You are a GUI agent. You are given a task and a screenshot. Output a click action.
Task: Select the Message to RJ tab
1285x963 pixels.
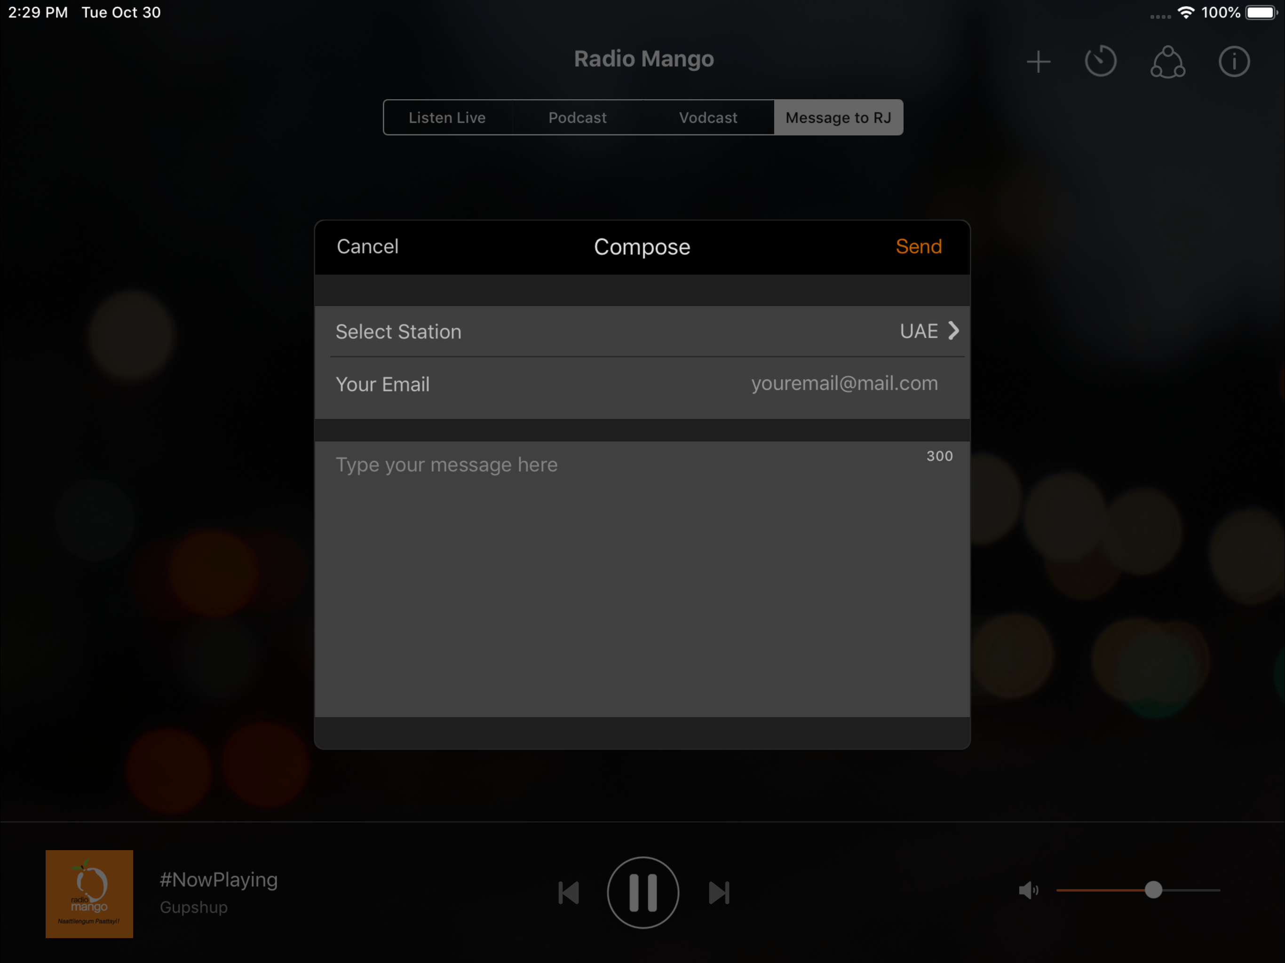pyautogui.click(x=838, y=118)
